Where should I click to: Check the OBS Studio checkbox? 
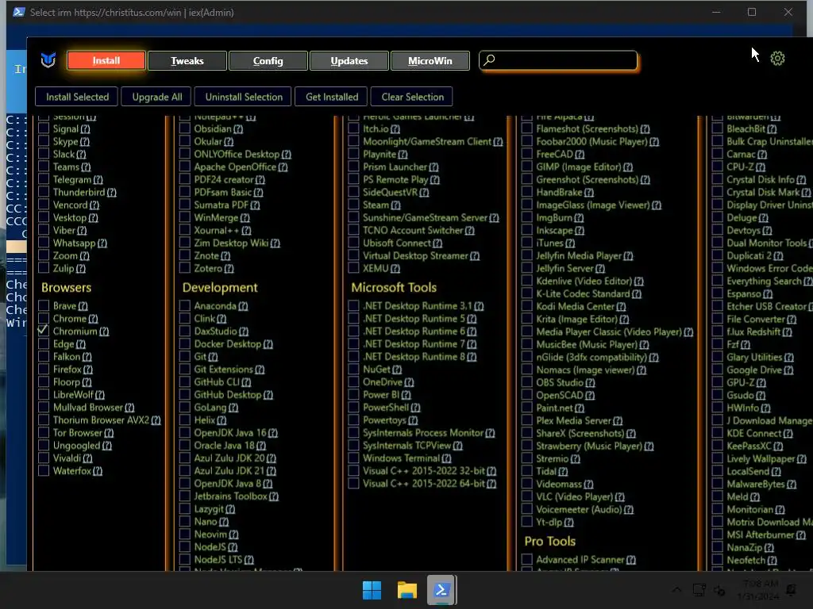pyautogui.click(x=527, y=382)
